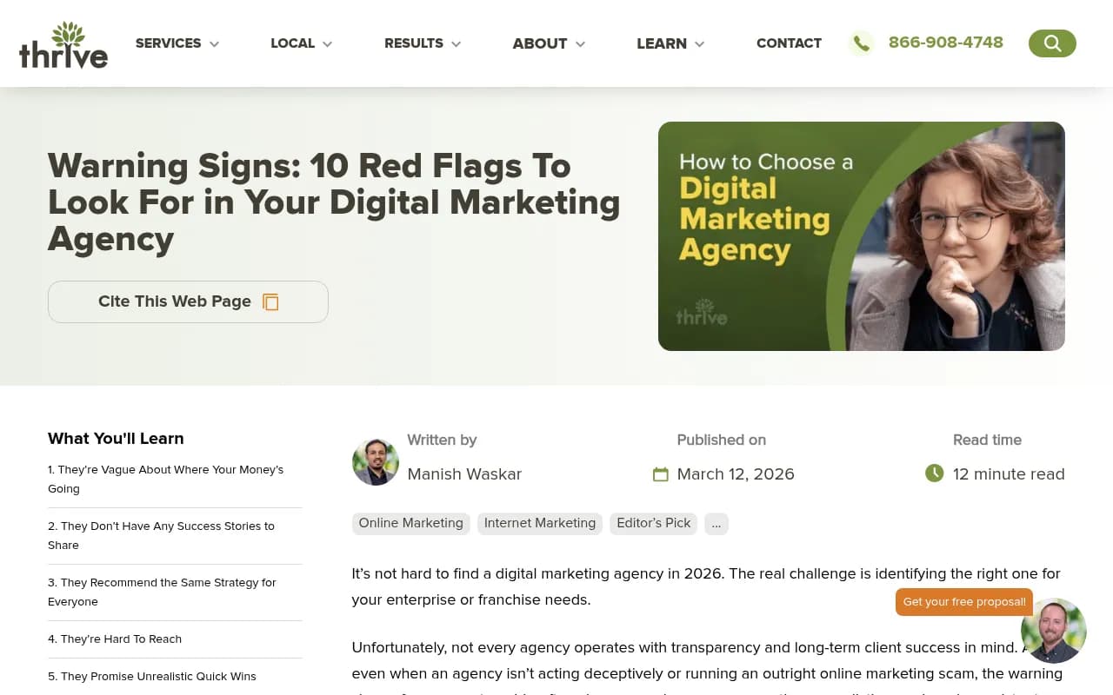
Task: Click the How to Choose a Digital Marketing Agency image
Action: 862,236
